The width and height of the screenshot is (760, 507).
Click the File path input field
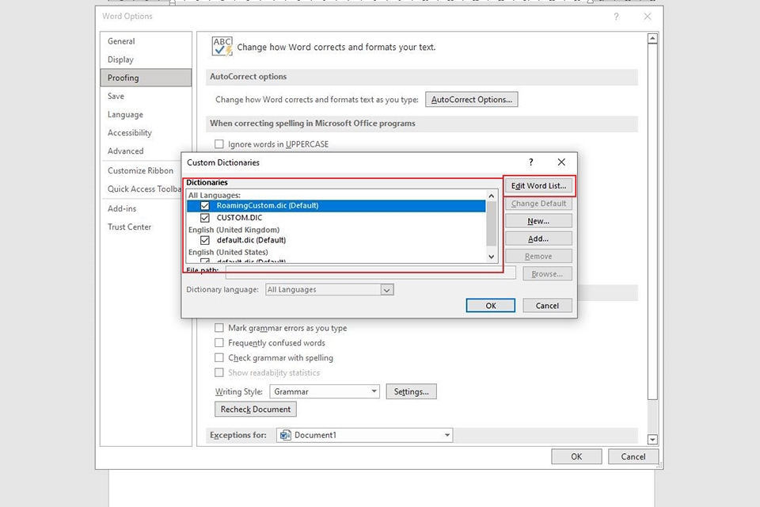pyautogui.click(x=370, y=273)
